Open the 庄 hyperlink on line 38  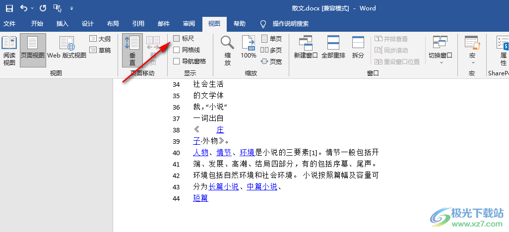point(220,130)
